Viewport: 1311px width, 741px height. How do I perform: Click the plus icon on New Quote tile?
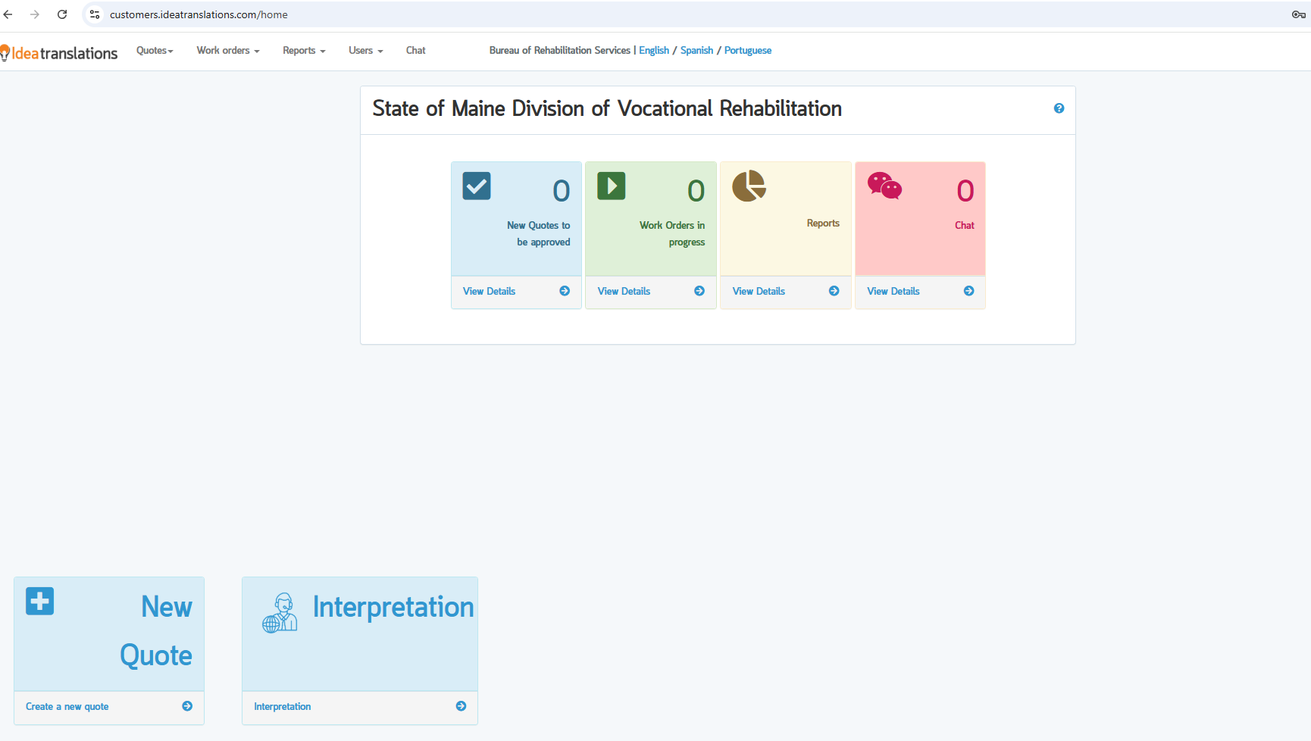click(x=40, y=602)
